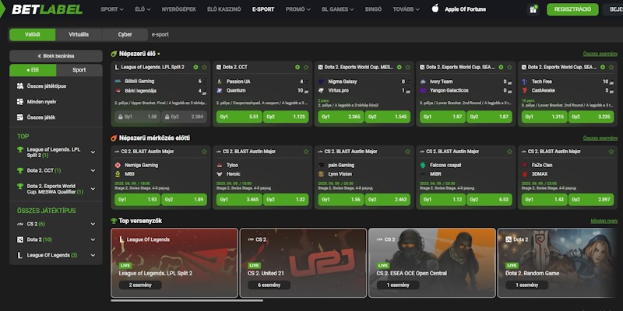Click the Top versenyzők trophy icon

tap(114, 221)
